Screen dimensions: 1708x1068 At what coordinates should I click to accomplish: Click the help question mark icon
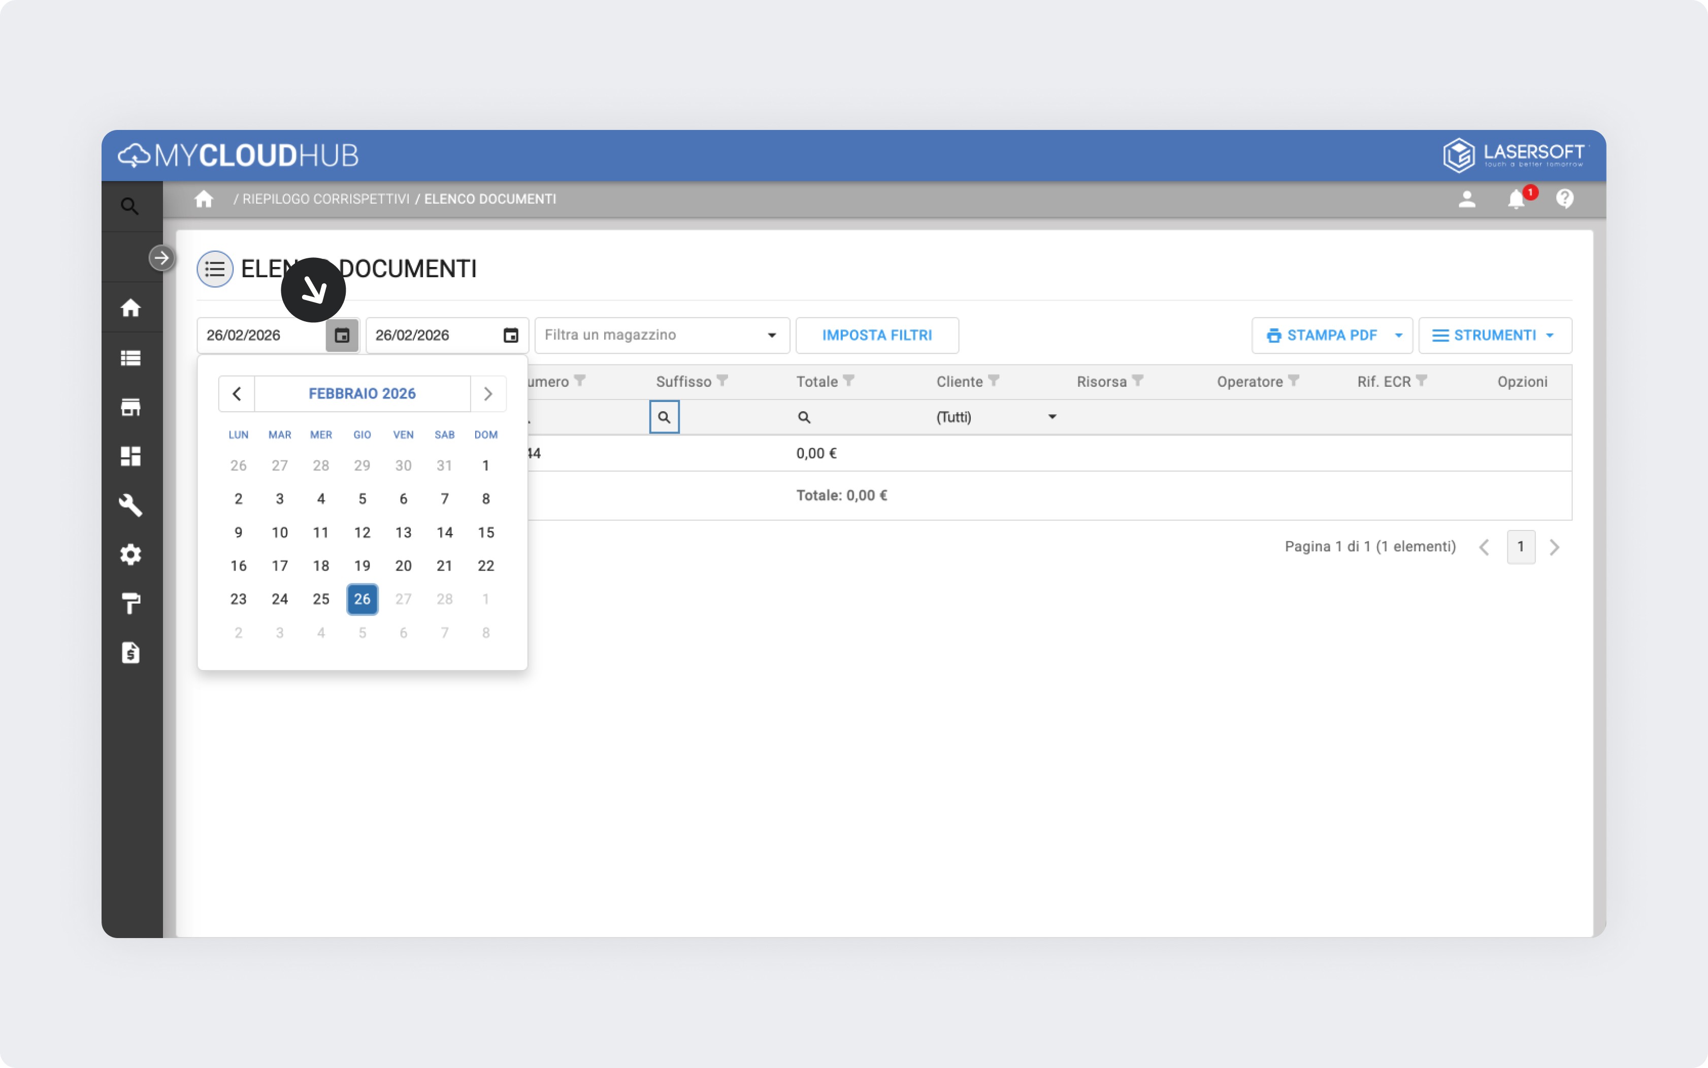coord(1565,199)
